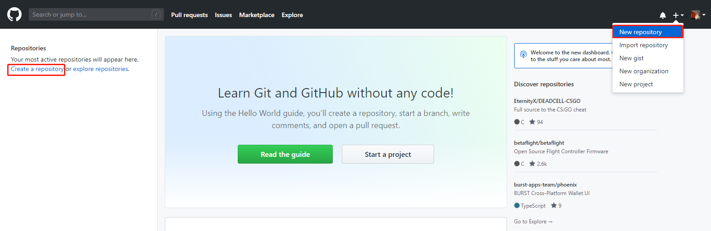Screen dimensions: 711x231
Task: Click the slash shortcut icon in search
Action: coord(156,14)
